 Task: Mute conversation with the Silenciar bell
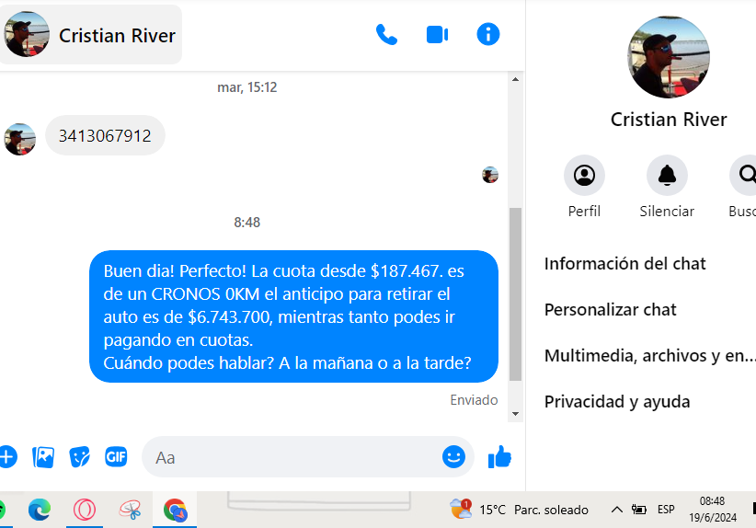[667, 187]
